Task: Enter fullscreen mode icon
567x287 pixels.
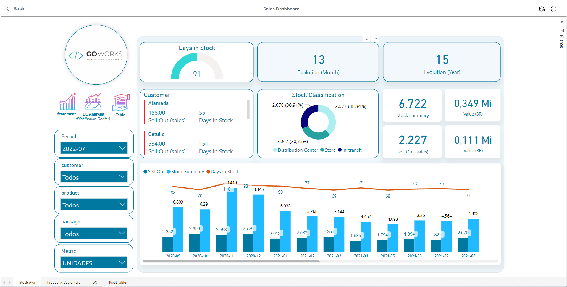Action: click(x=554, y=9)
